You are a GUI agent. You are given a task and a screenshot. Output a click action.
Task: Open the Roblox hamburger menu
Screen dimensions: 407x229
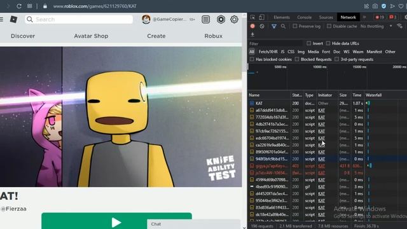pos(1,19)
